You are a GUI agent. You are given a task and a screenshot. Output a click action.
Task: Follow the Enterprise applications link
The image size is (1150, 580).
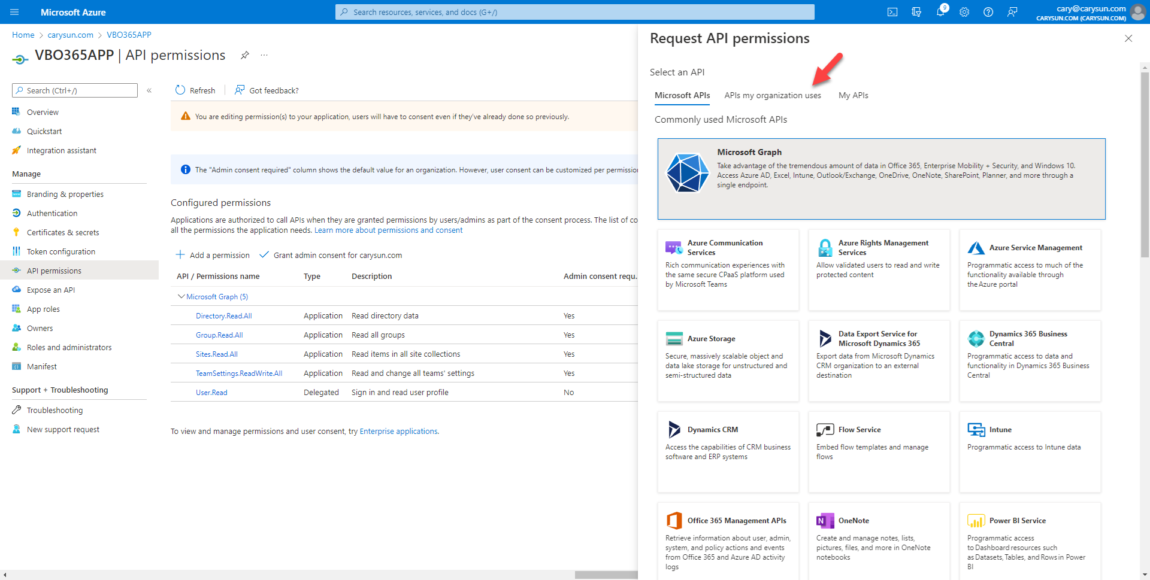click(398, 431)
